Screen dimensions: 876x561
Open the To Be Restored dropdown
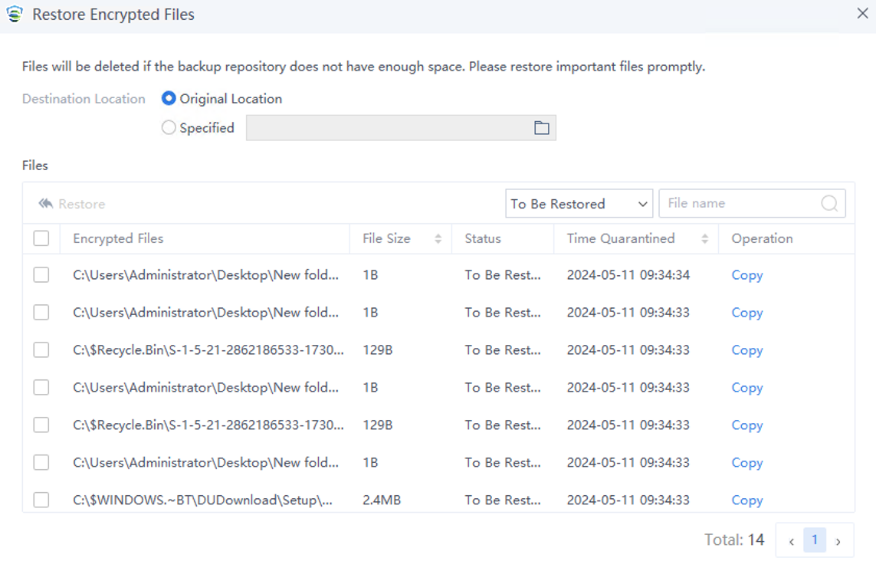click(579, 204)
